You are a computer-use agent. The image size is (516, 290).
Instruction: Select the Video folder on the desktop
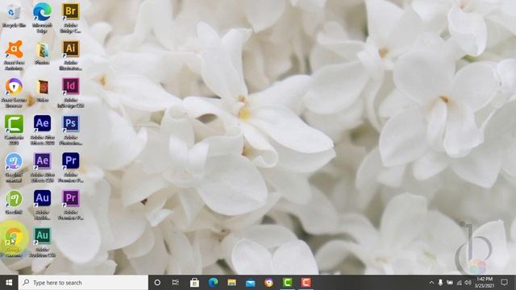click(42, 90)
